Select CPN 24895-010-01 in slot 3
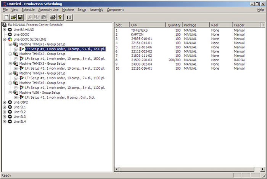 142,39
